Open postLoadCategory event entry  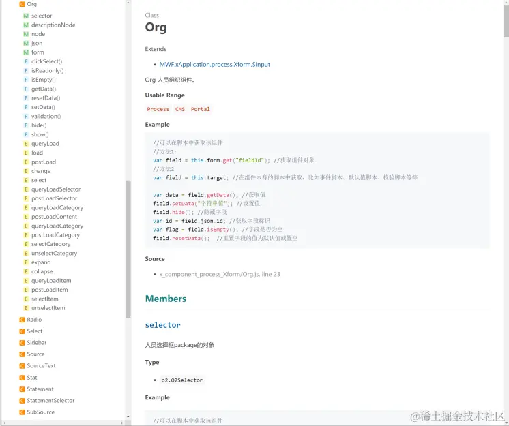[55, 235]
